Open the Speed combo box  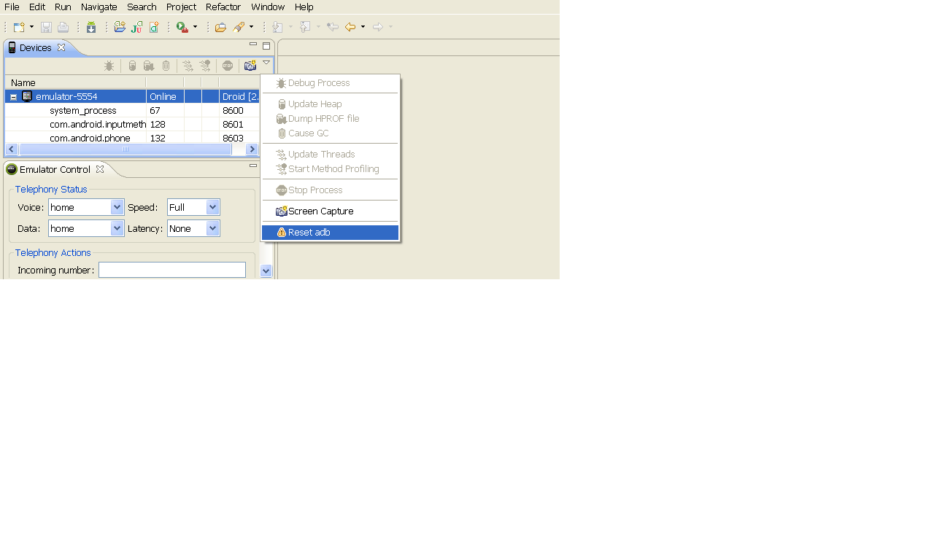pyautogui.click(x=193, y=207)
